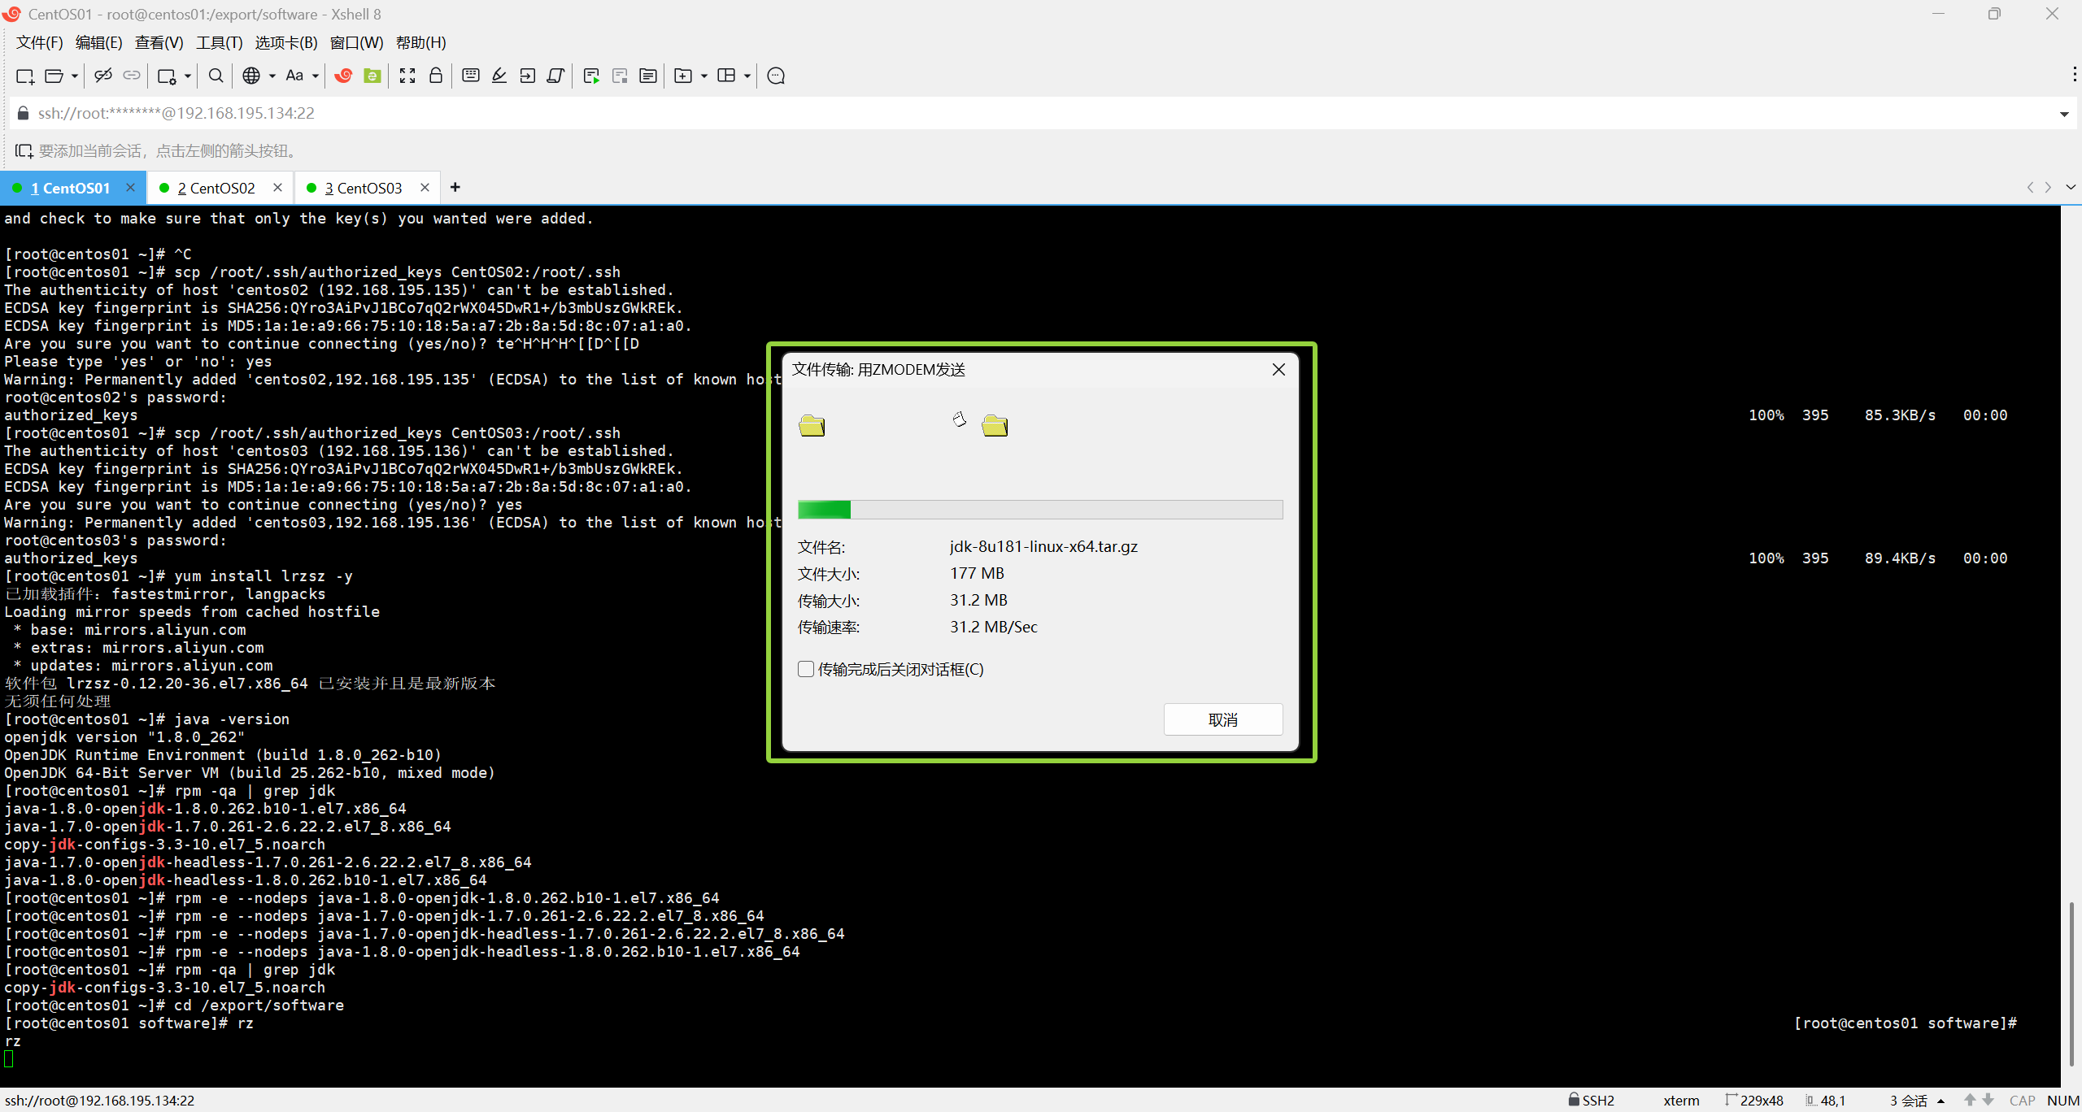Image resolution: width=2082 pixels, height=1112 pixels.
Task: Expand the globe encoding dropdown arrow
Action: (272, 76)
